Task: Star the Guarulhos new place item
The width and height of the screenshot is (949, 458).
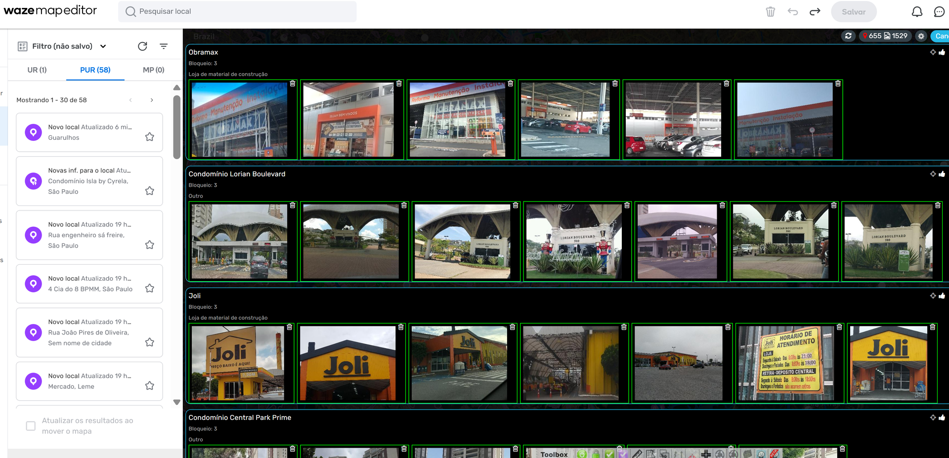Action: point(150,137)
